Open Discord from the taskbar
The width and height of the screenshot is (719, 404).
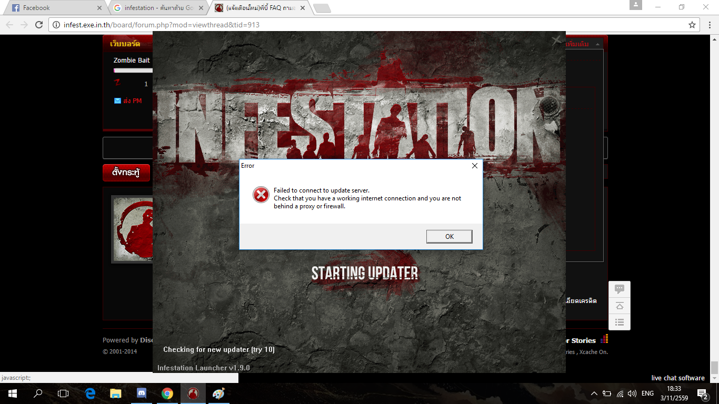[x=142, y=393]
